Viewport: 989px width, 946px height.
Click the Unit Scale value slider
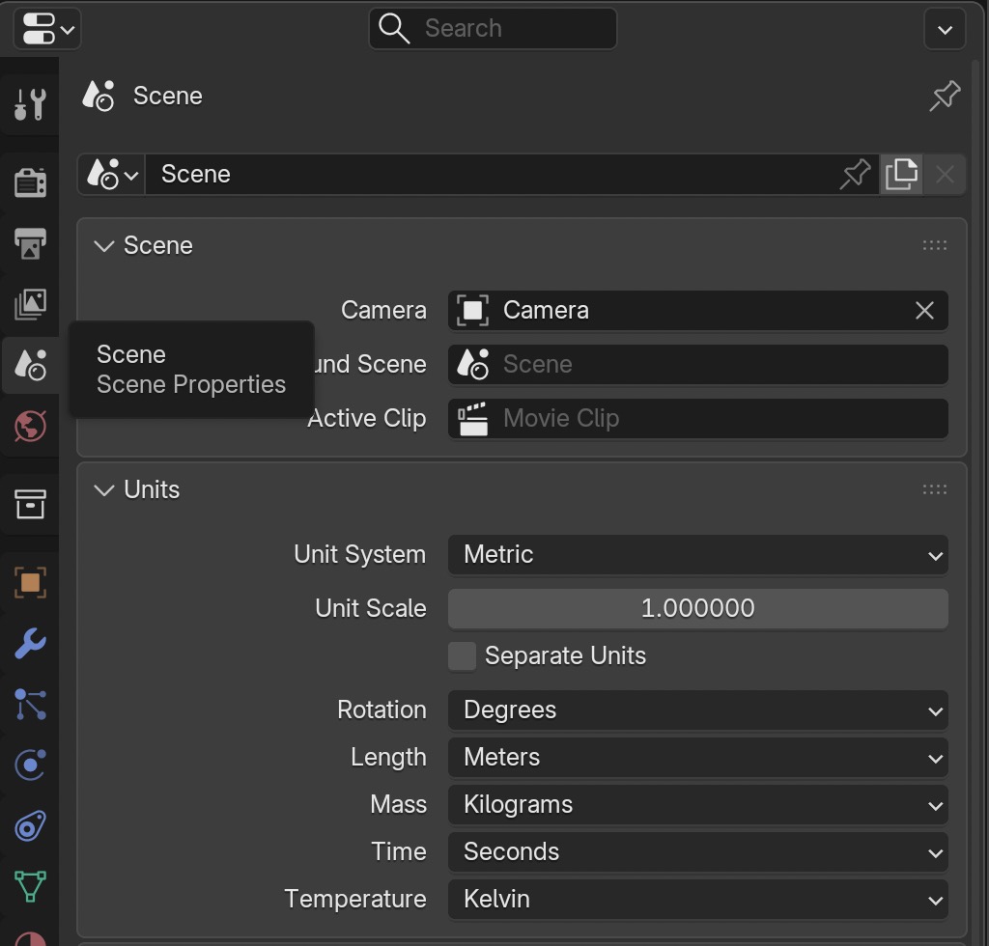coord(697,609)
